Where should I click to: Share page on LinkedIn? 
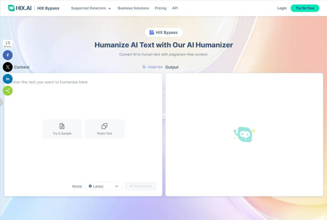tap(8, 79)
